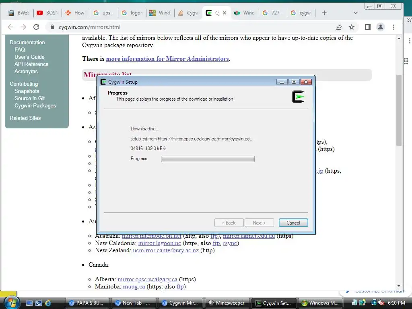Cancel the Cygwin Setup download
The height and width of the screenshot is (309, 412).
293,223
